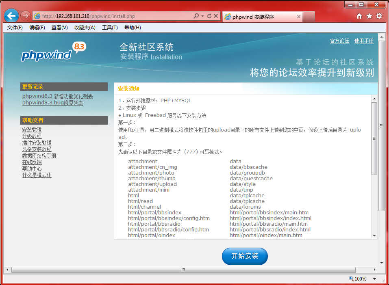
Task: Click the install notes scrollbar up arrow
Action: (374, 99)
